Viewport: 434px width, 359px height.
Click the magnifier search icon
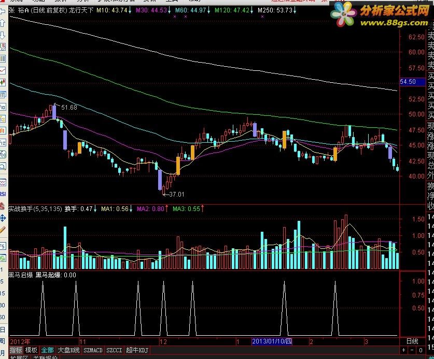[x=3, y=166]
